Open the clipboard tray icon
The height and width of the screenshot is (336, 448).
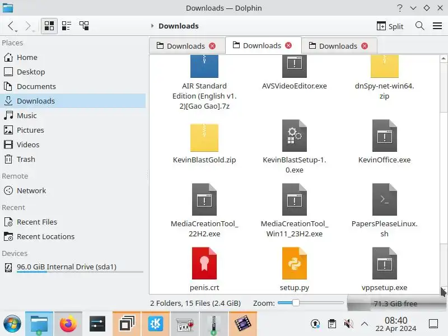point(332,324)
